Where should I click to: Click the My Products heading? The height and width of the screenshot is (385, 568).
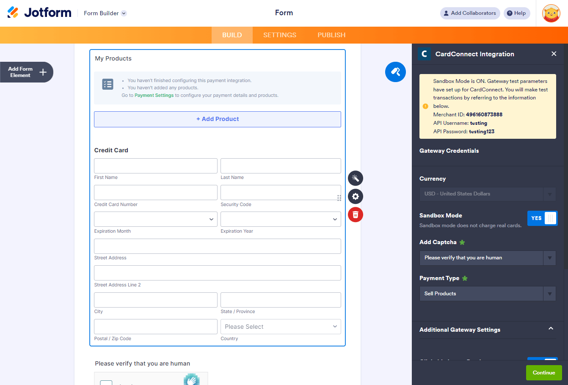click(x=113, y=58)
